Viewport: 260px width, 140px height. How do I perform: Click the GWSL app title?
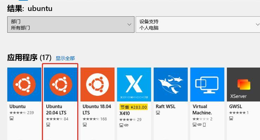tap(235, 106)
